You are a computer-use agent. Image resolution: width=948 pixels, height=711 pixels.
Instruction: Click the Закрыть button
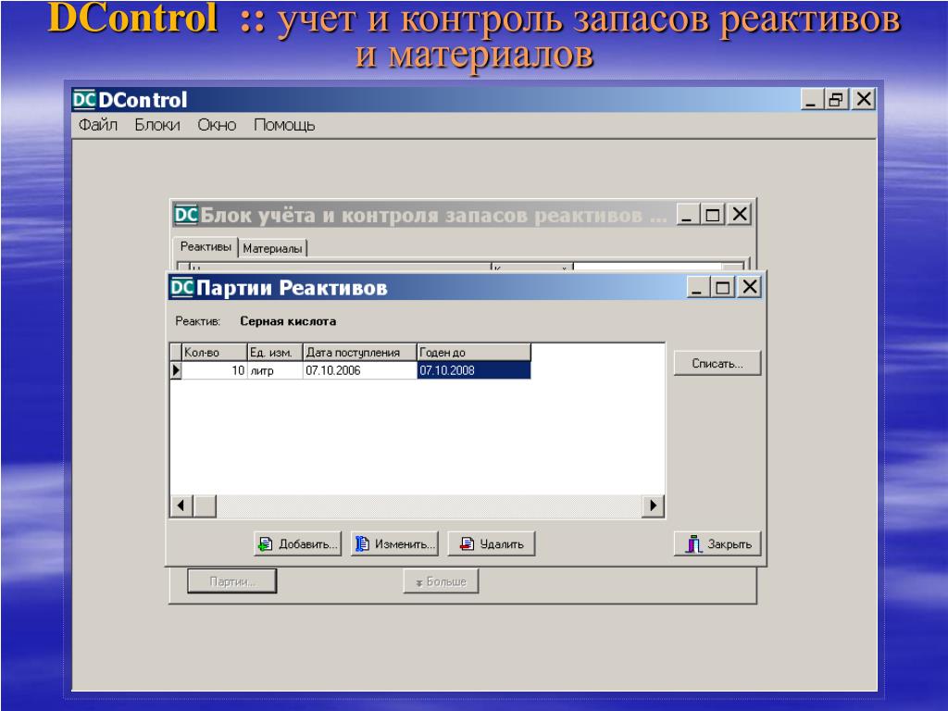(717, 543)
